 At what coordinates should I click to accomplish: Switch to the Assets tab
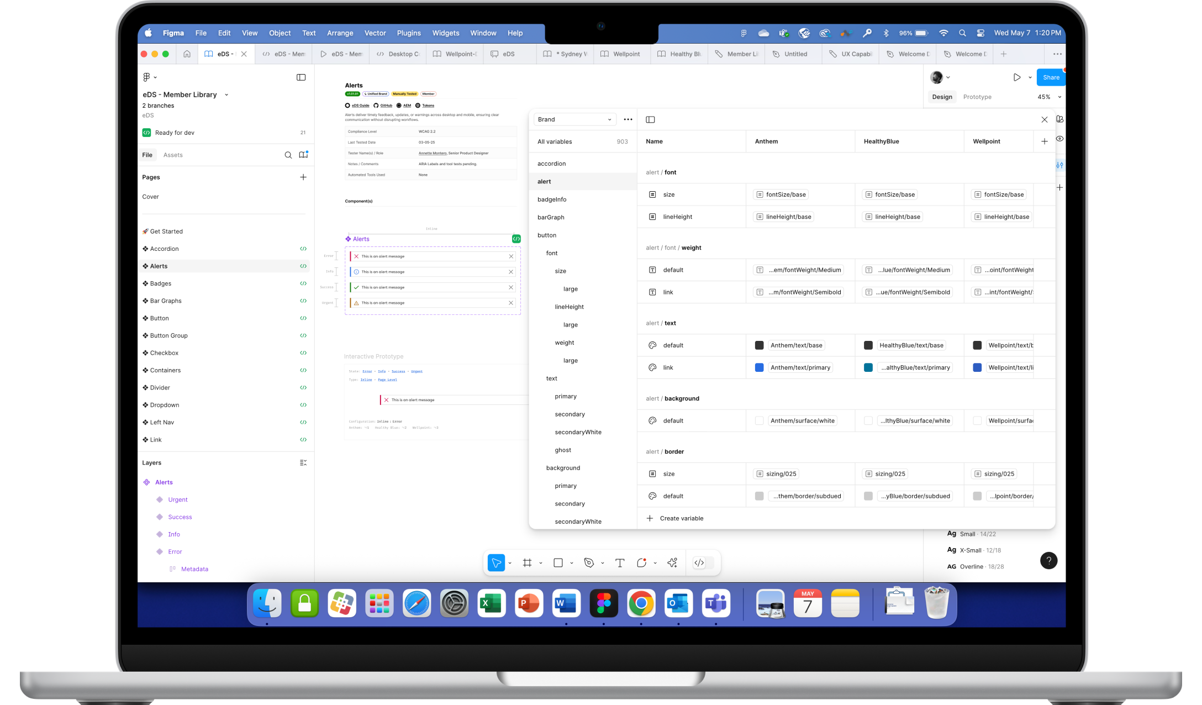[x=173, y=155]
